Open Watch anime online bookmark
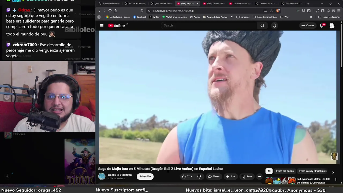The width and height of the screenshot is (343, 193). click(174, 17)
